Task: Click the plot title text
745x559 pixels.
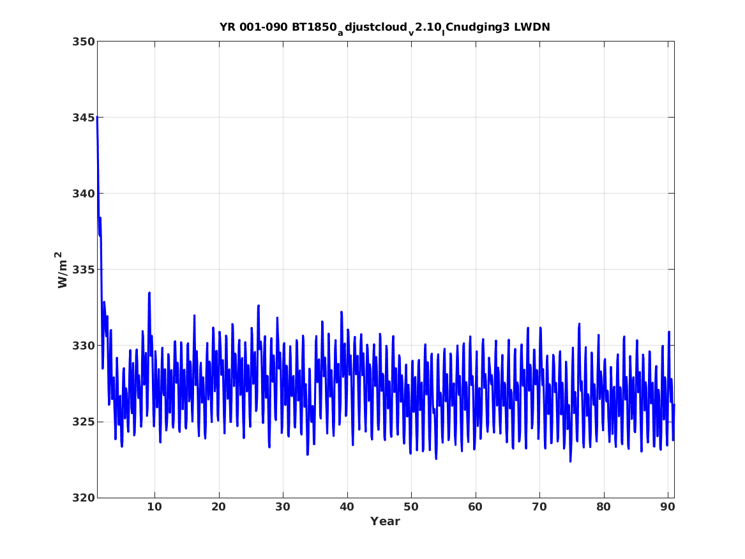Action: pyautogui.click(x=385, y=28)
